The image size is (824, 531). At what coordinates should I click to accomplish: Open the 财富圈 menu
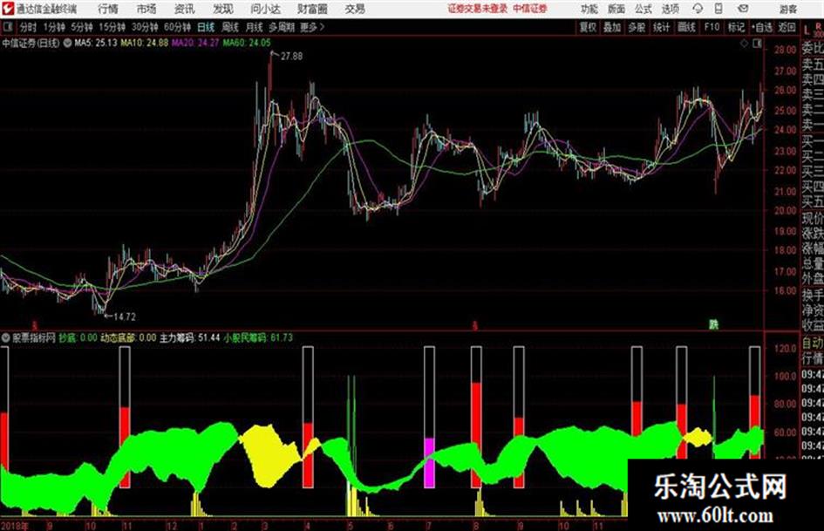pyautogui.click(x=312, y=9)
